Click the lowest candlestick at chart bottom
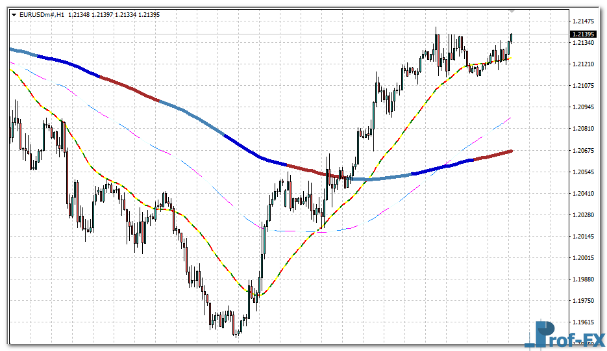The height and width of the screenshot is (351, 607). coord(237,331)
